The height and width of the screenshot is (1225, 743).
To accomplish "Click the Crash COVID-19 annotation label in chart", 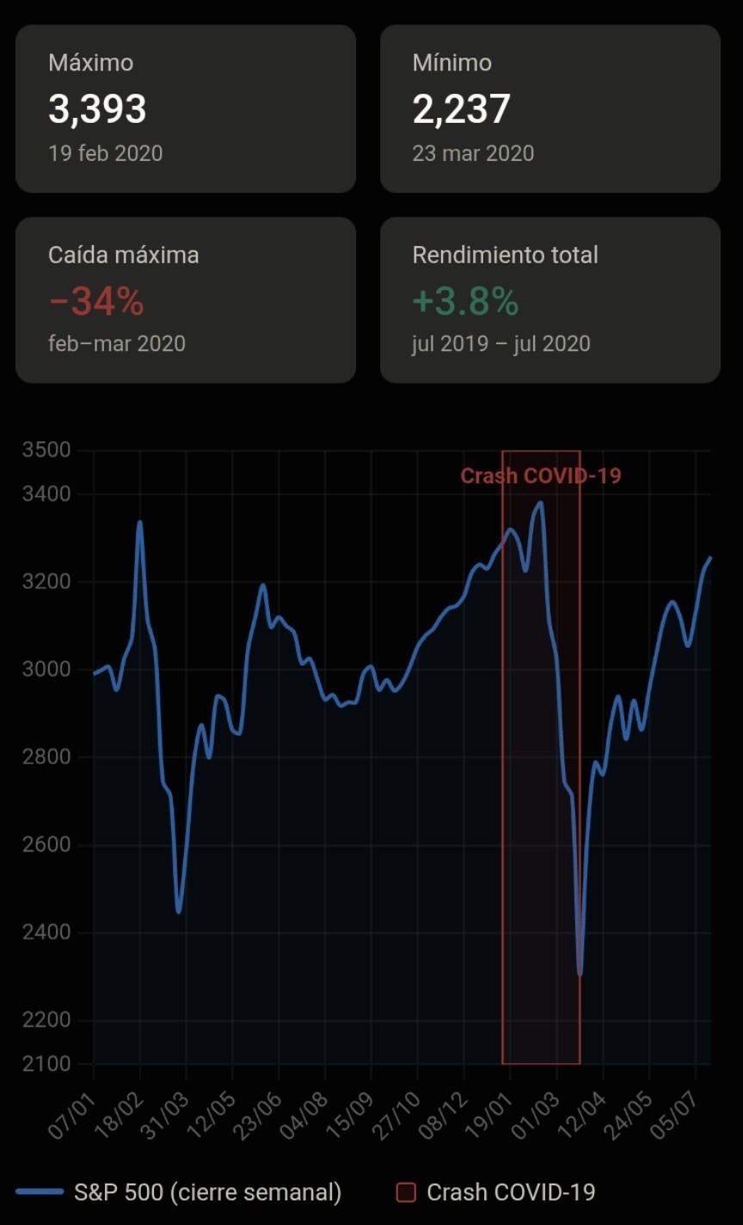I will [x=540, y=476].
